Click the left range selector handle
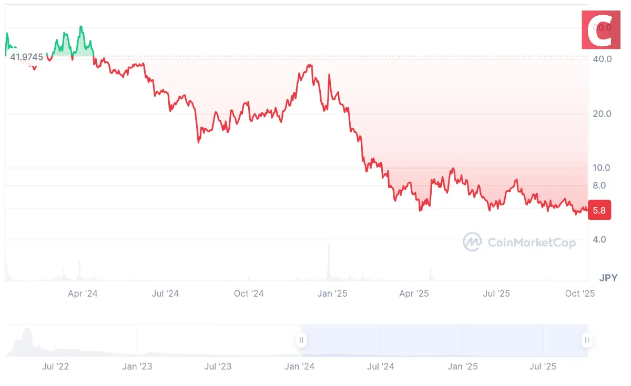This screenshot has width=631, height=386. click(x=301, y=340)
